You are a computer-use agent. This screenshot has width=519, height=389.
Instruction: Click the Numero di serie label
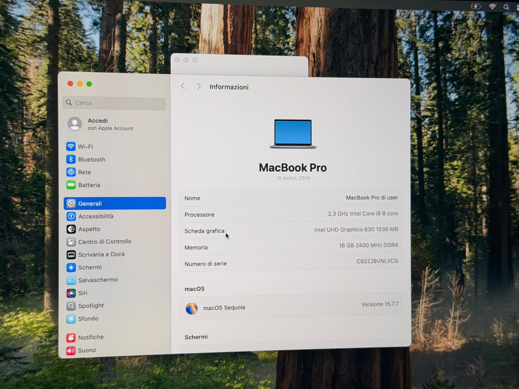pos(205,264)
